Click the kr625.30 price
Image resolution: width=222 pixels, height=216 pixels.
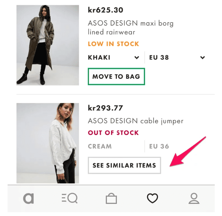105,10
